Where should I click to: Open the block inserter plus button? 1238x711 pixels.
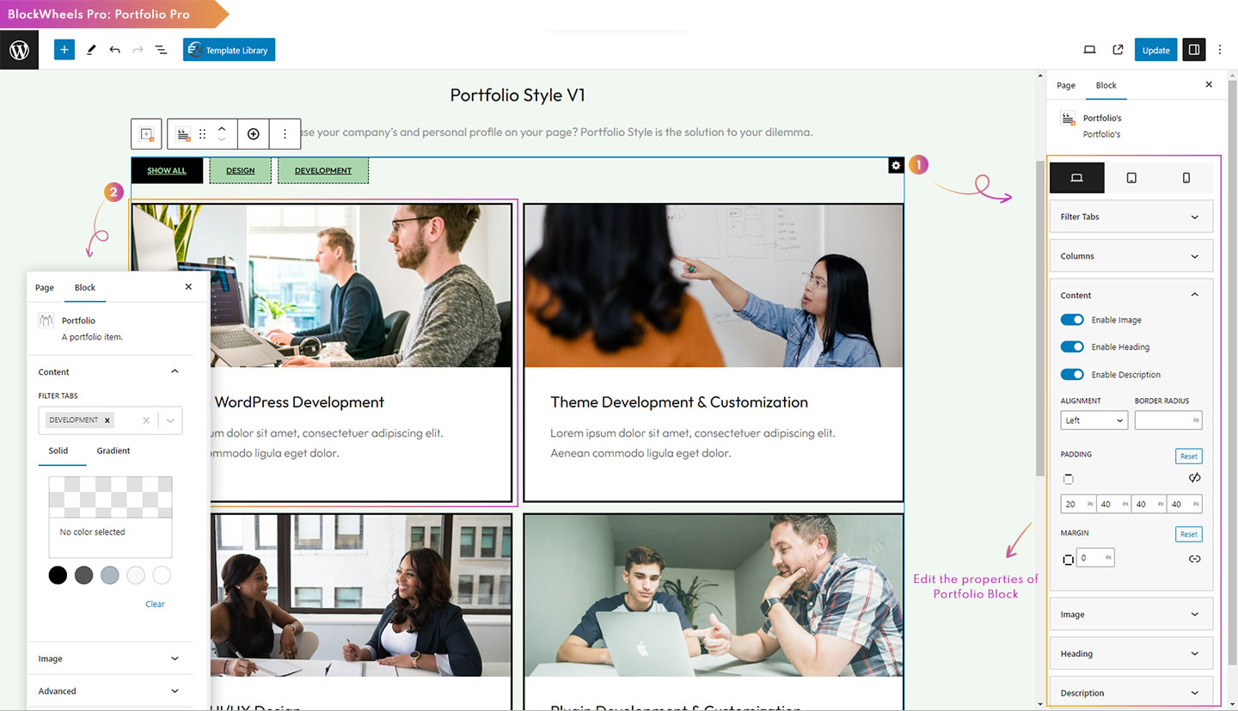coord(64,50)
